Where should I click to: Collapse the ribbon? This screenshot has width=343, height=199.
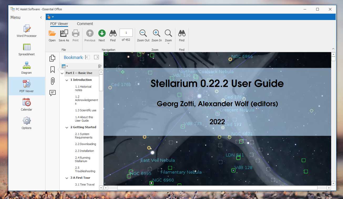pyautogui.click(x=333, y=49)
